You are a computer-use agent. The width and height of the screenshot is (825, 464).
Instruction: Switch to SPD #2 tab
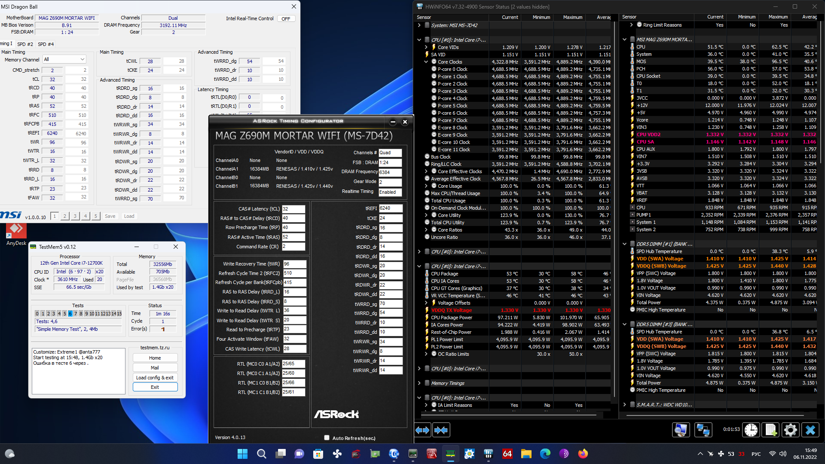(25, 44)
